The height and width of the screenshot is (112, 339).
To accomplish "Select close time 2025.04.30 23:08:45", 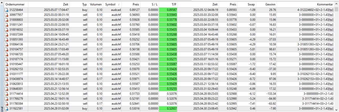I will click(x=206, y=109).
